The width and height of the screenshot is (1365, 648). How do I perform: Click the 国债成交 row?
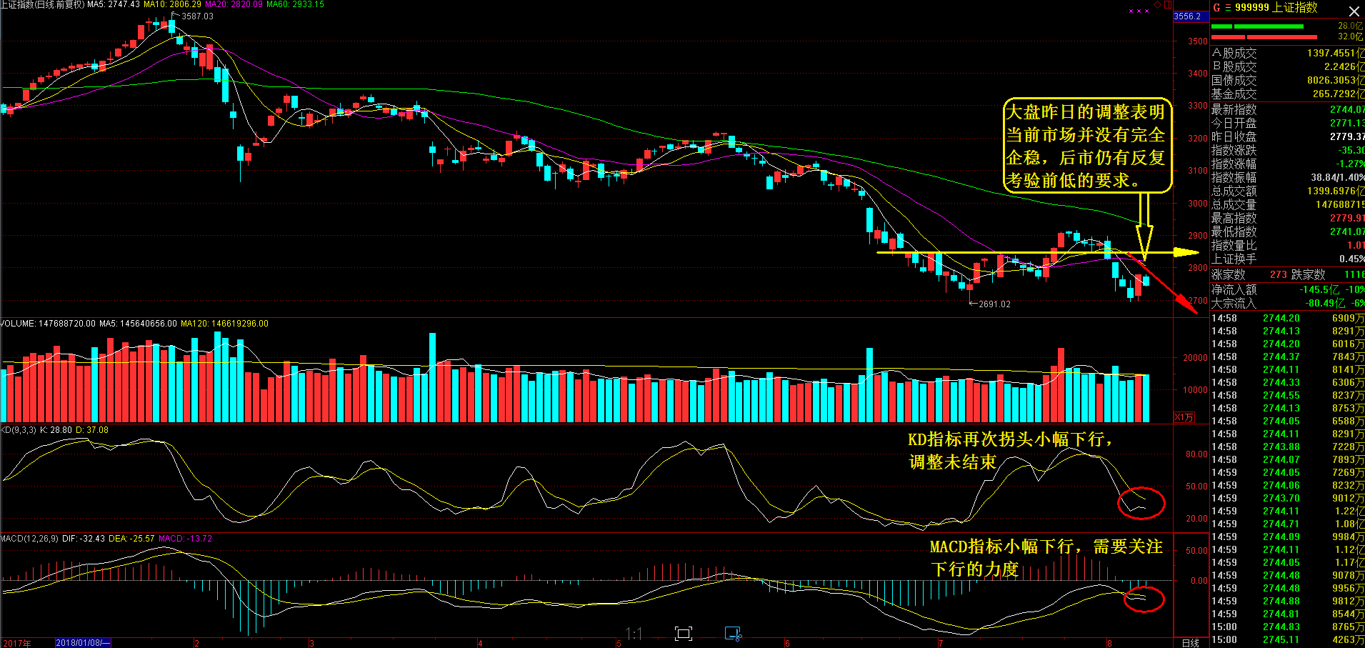click(x=1287, y=81)
